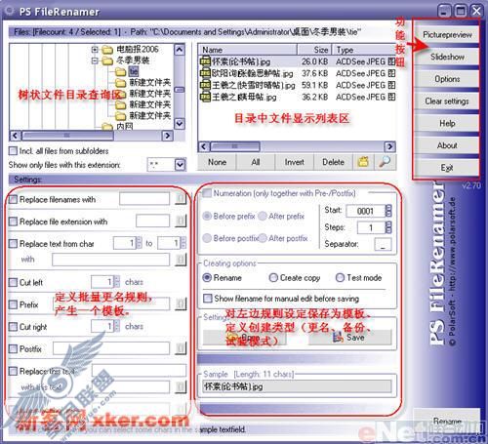This screenshot has width=488, height=444.
Task: Start the Slideshow
Action: pyautogui.click(x=447, y=57)
